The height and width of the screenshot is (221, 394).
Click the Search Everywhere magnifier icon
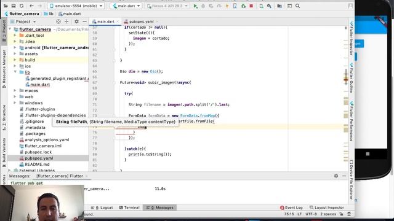click(x=297, y=6)
